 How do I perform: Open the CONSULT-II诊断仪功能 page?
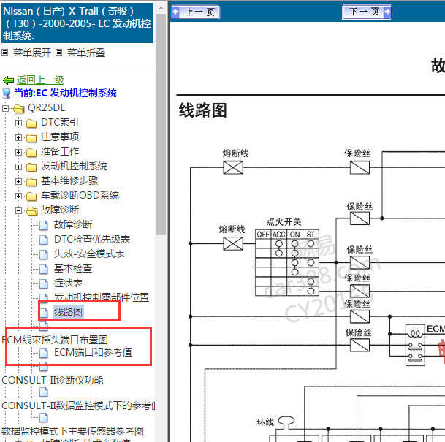[x=53, y=380]
